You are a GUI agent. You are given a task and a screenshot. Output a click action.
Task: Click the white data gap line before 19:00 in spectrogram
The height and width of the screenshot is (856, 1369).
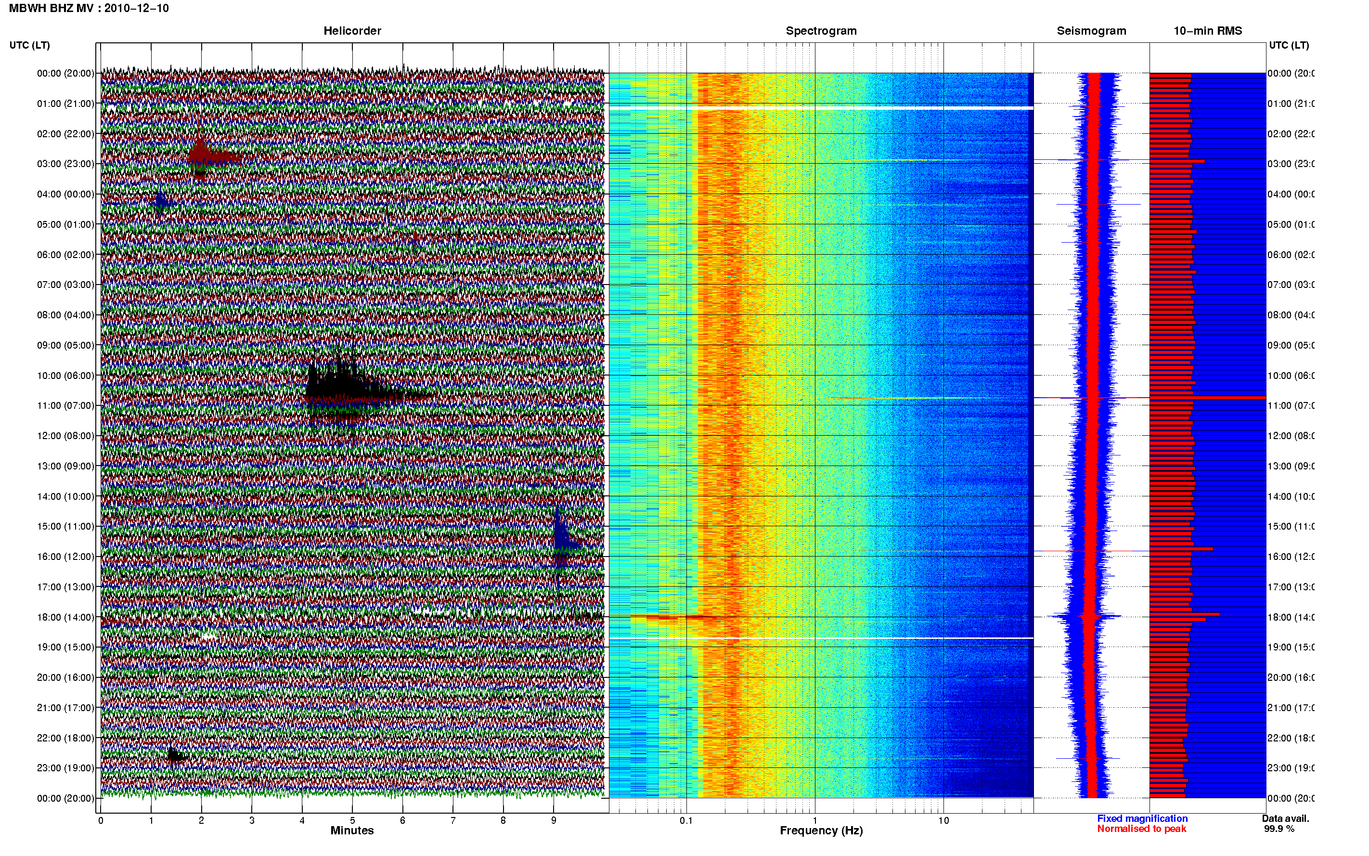(x=821, y=638)
